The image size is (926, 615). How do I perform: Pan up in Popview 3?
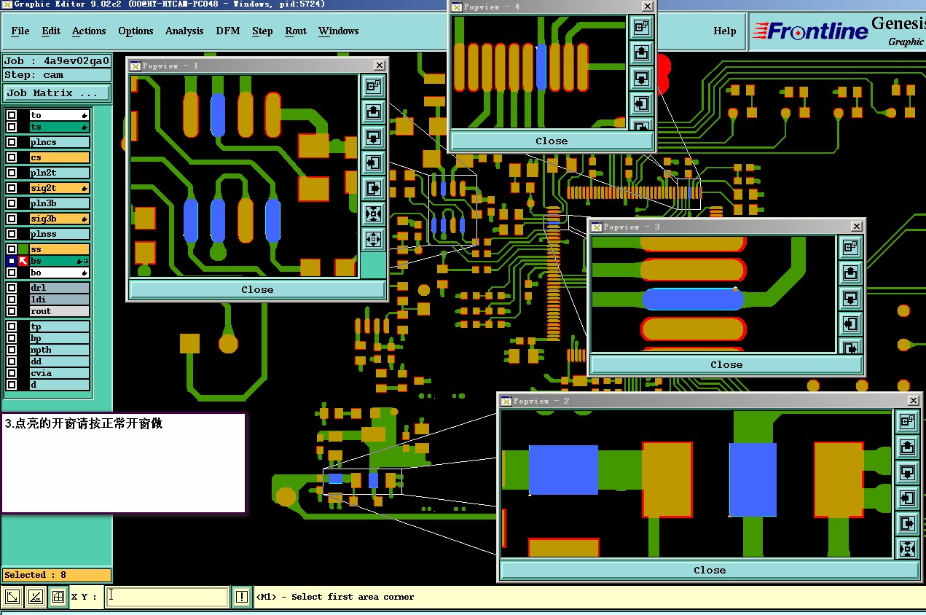click(x=850, y=273)
